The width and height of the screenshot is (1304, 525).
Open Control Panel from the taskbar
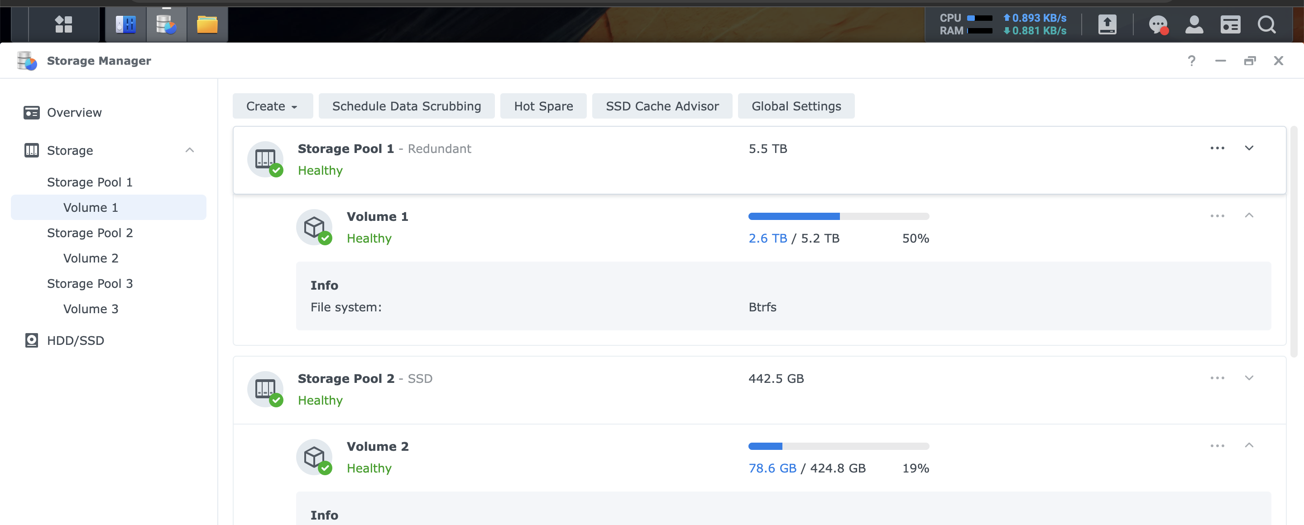(125, 24)
